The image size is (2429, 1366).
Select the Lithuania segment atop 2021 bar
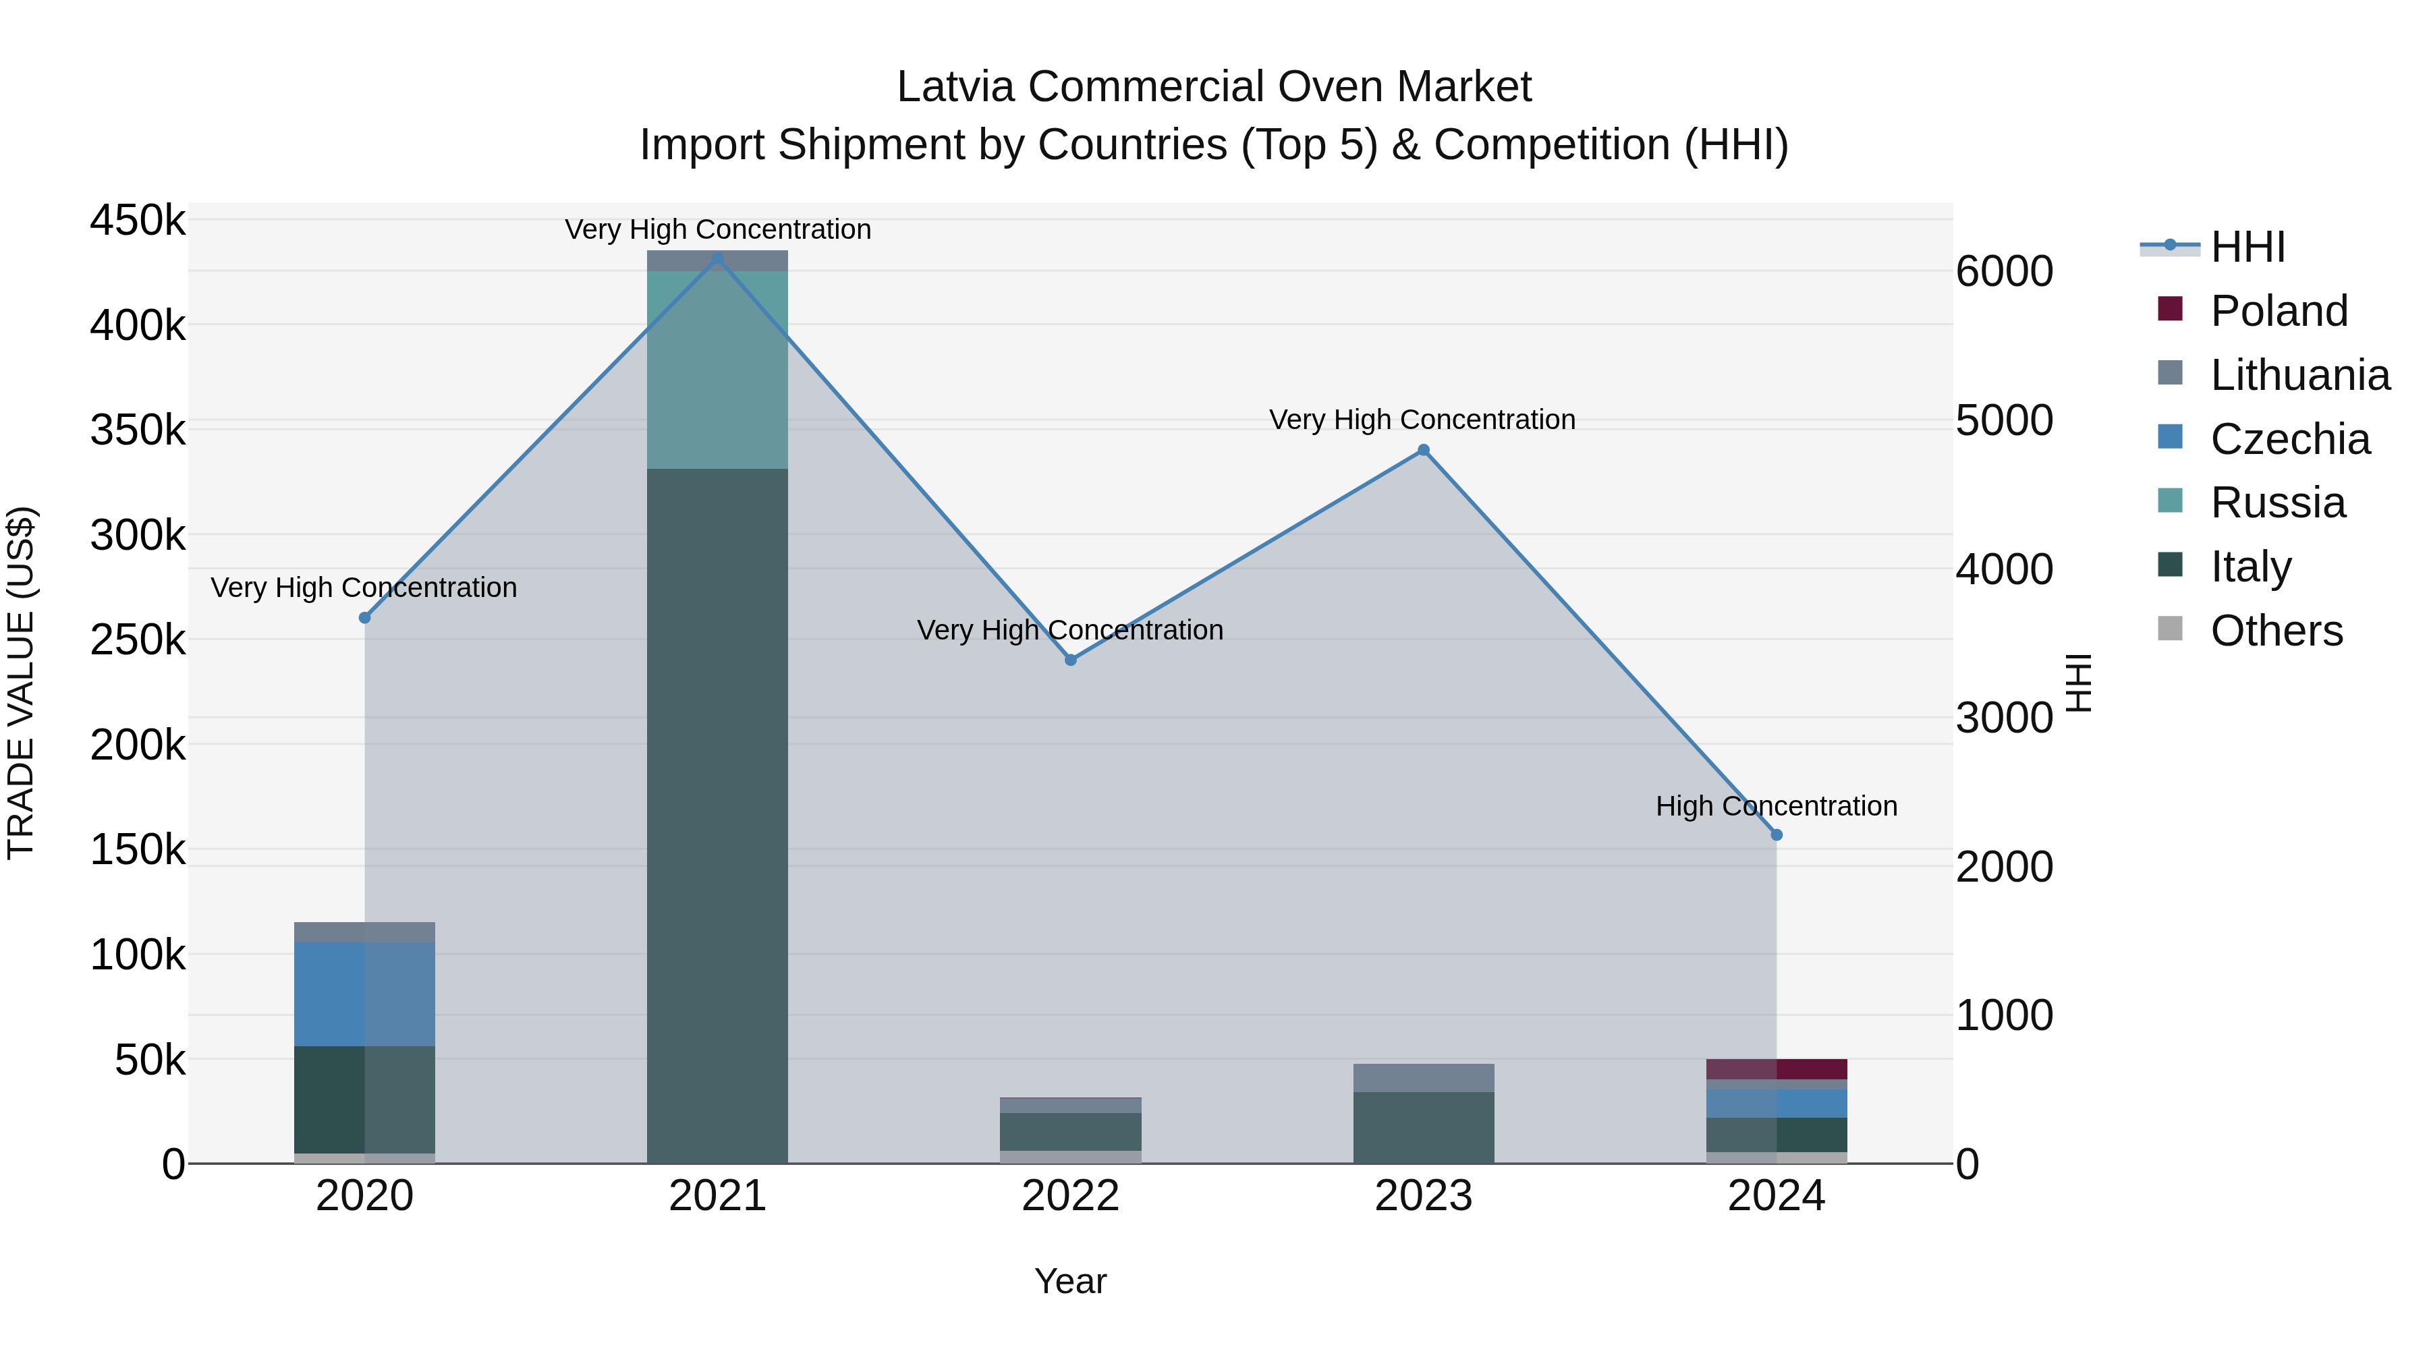tap(718, 261)
